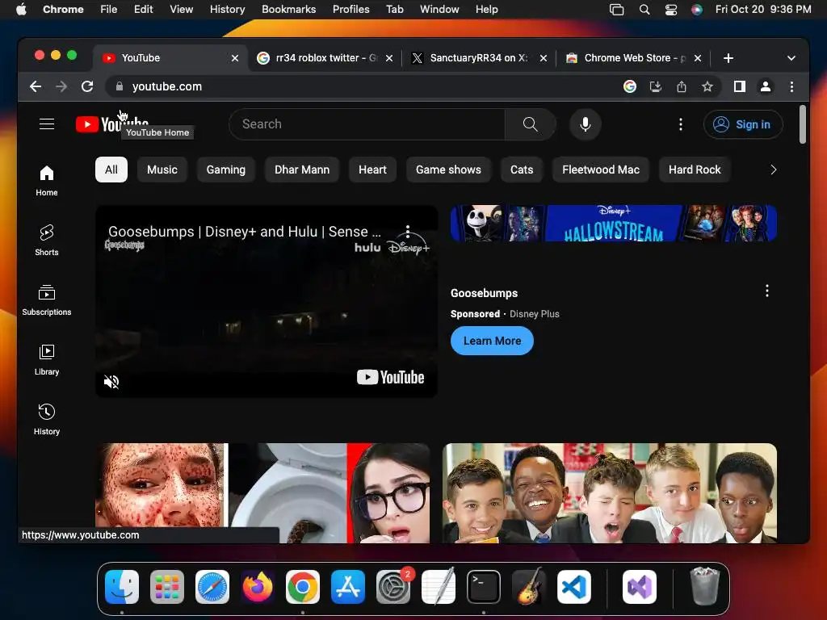Click the YouTube logo to go home
Image resolution: width=827 pixels, height=620 pixels.
pyautogui.click(x=111, y=124)
